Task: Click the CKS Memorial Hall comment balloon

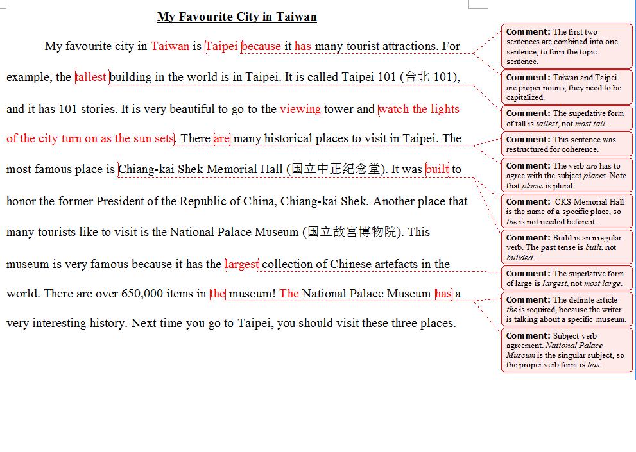Action: click(x=567, y=211)
